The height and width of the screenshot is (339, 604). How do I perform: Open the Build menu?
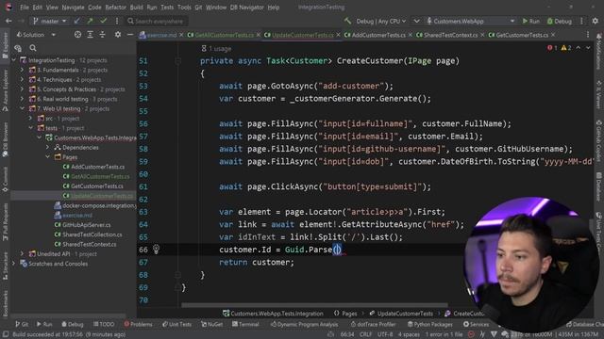pyautogui.click(x=136, y=8)
